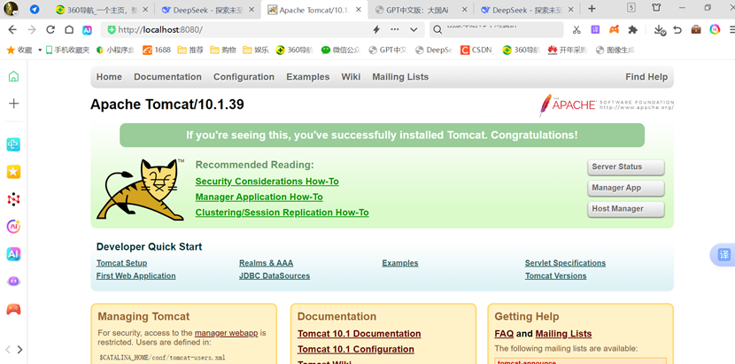Open the 1688 bookmark

[x=157, y=50]
